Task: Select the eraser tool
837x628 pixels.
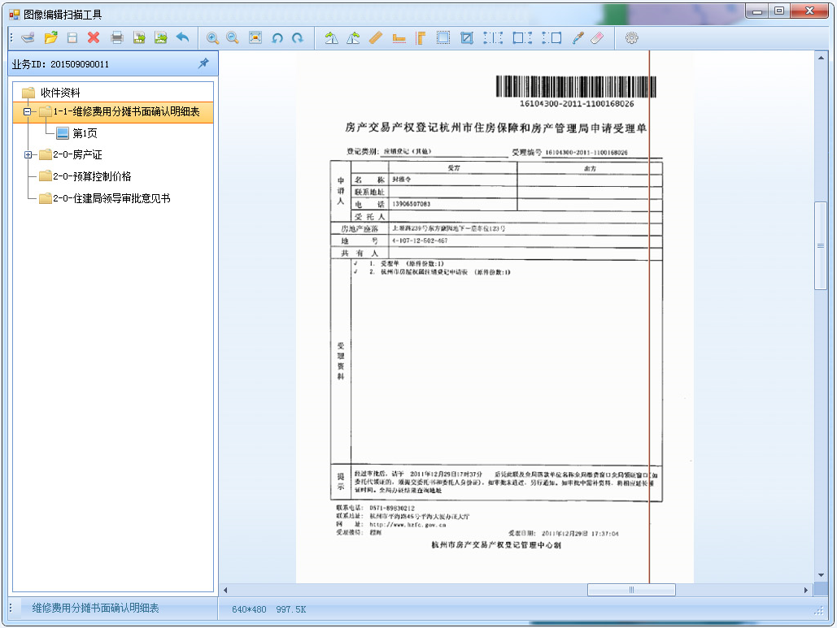Action: pos(597,37)
